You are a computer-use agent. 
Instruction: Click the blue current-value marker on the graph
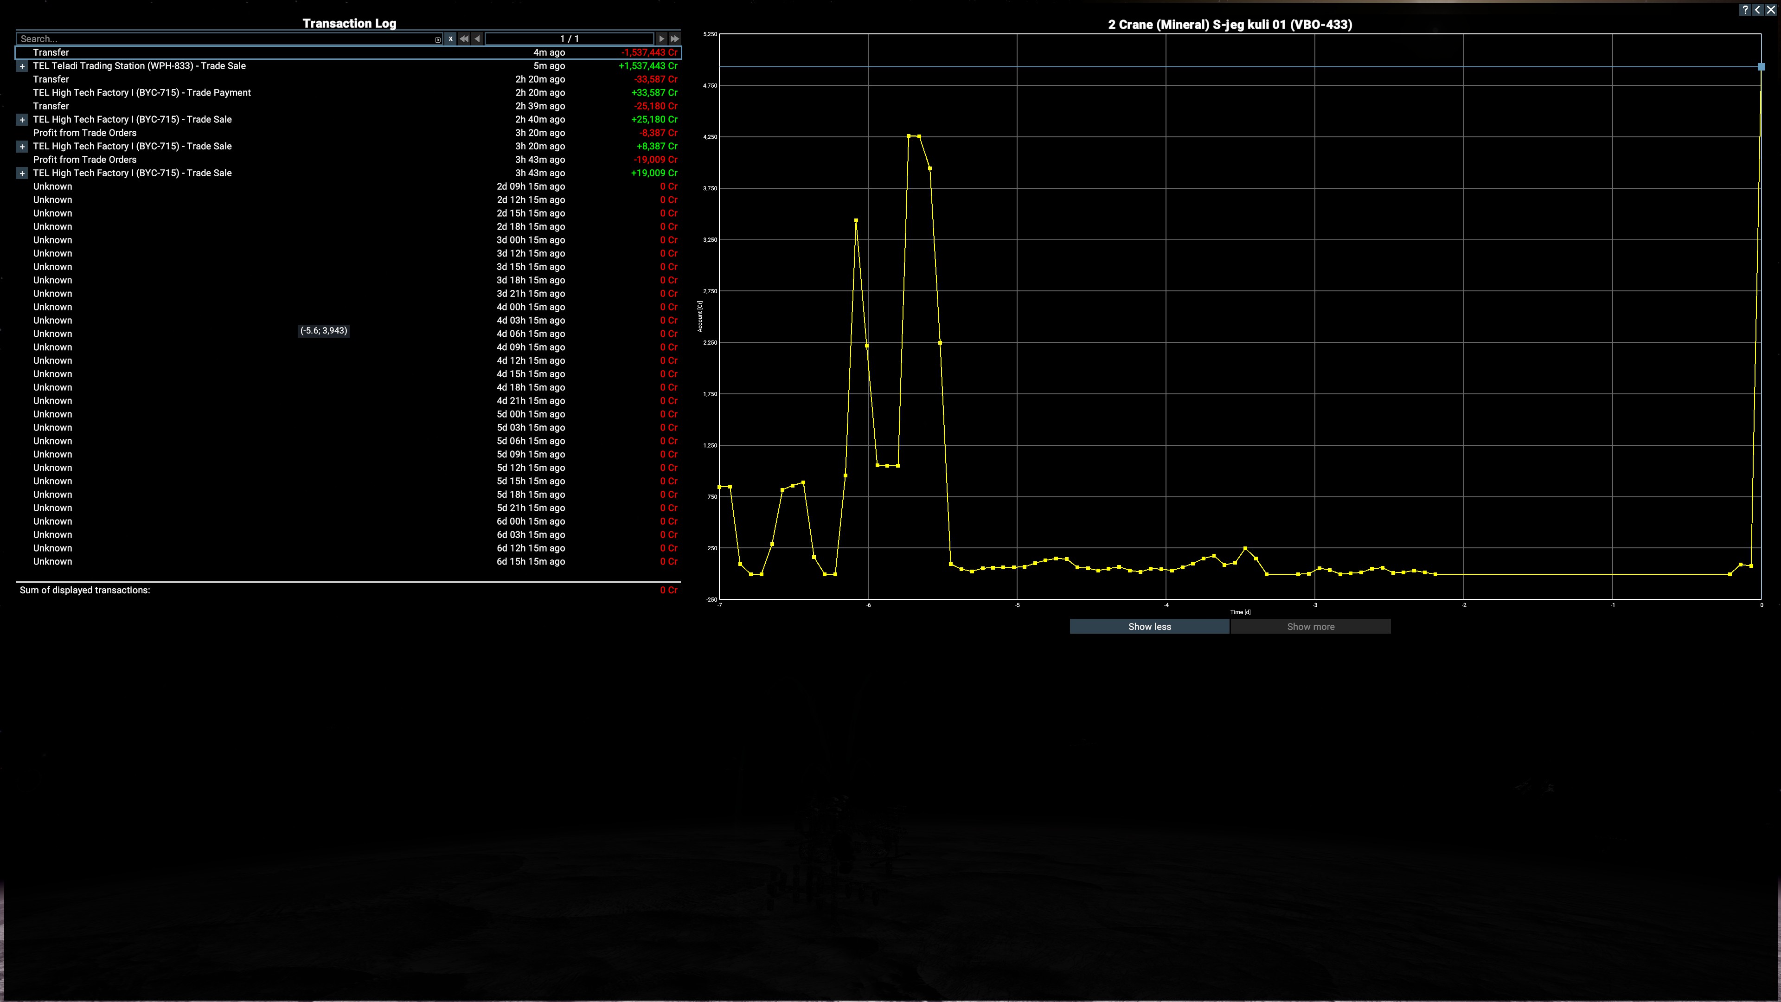pyautogui.click(x=1761, y=67)
